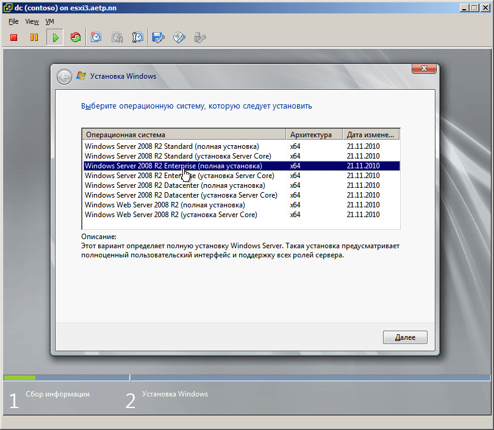Screen dimensions: 494x430
Task: Close the Установка Windows installer dialog
Action: pyautogui.click(x=424, y=68)
